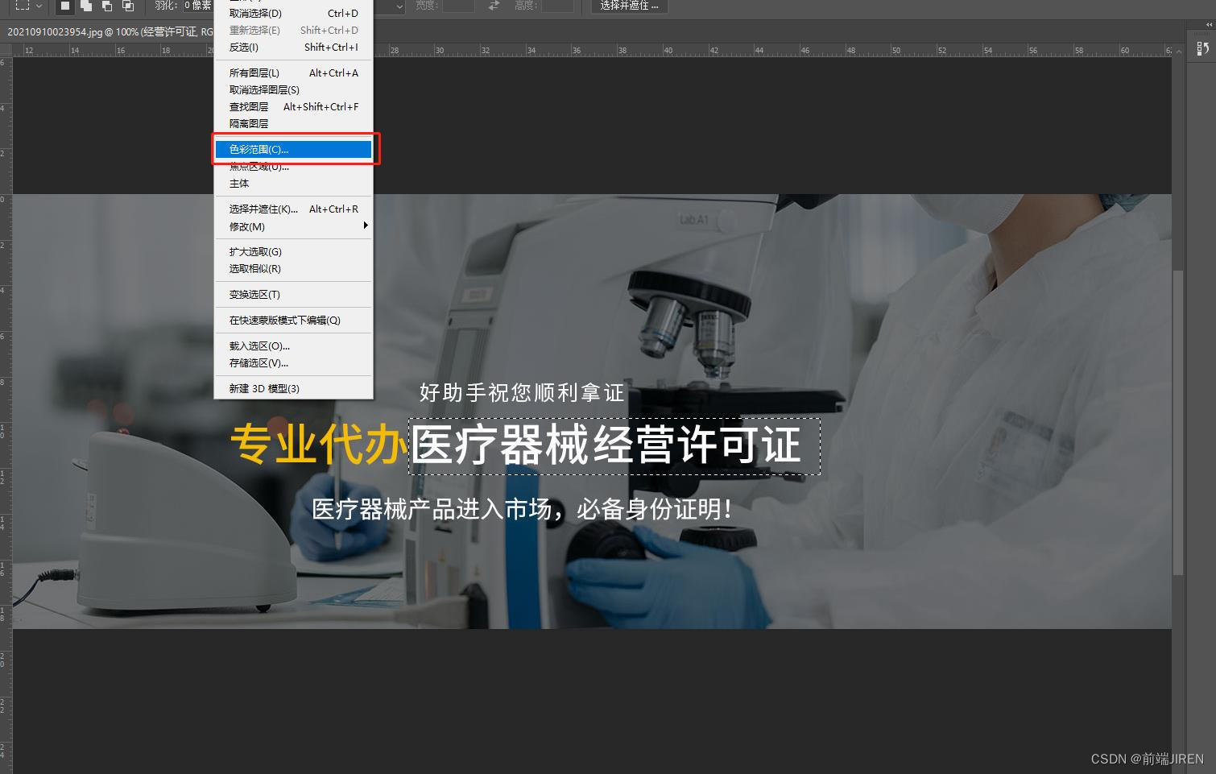Choose 所有图层(L) menu entry
1216x774 pixels.
click(293, 72)
